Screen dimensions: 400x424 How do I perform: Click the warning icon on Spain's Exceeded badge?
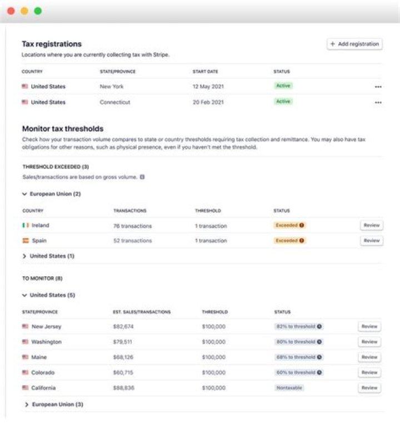point(302,241)
